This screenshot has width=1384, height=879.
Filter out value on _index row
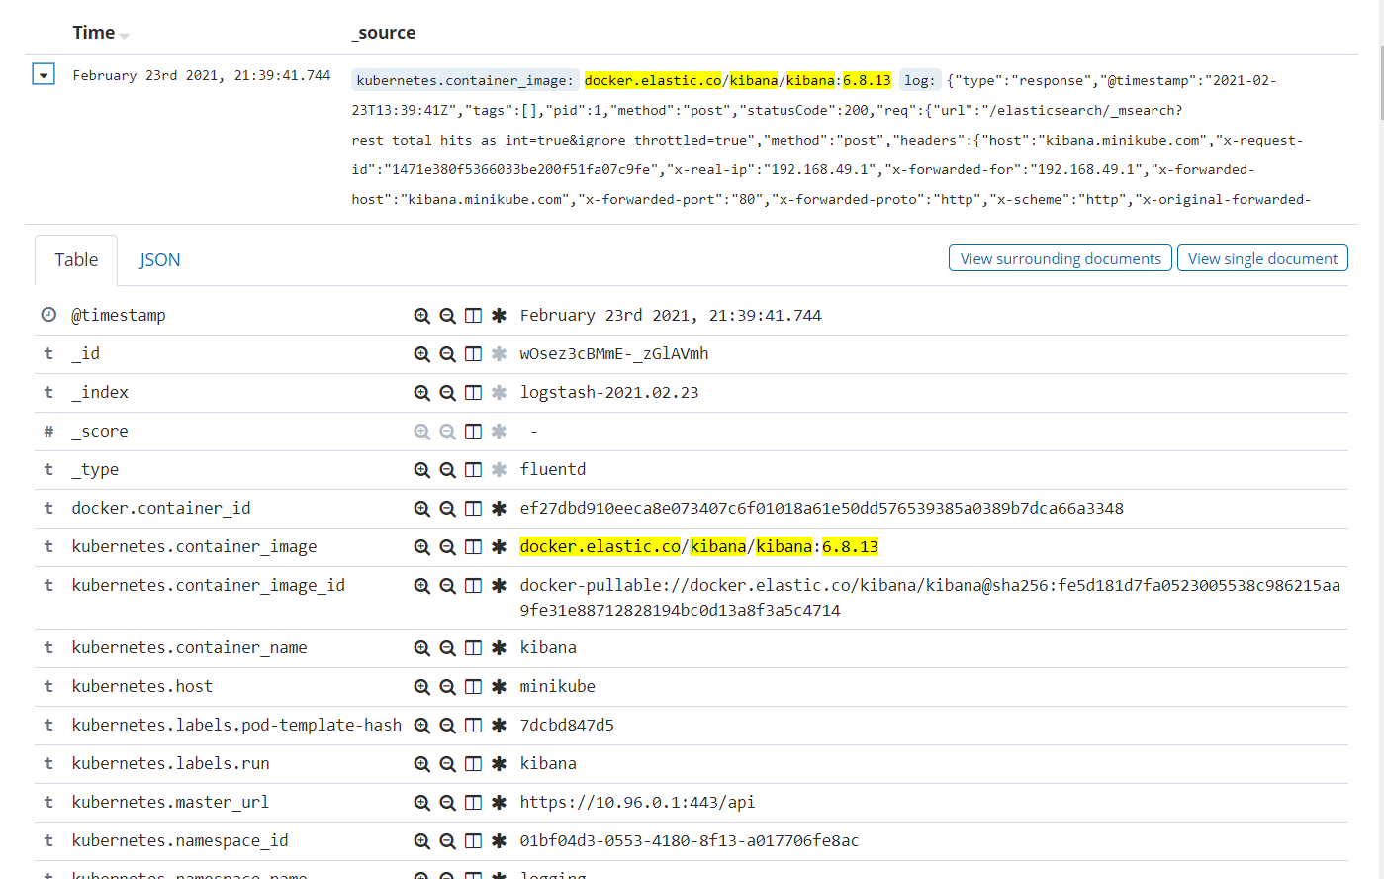(448, 393)
